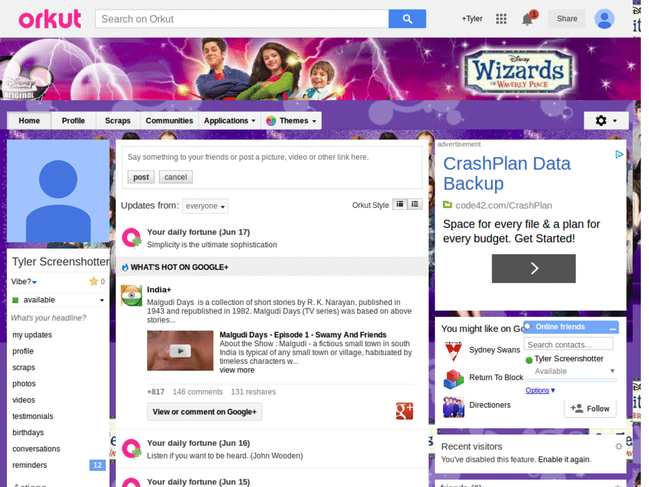Open the conversations link
Viewport: 649px width, 487px height.
click(36, 448)
